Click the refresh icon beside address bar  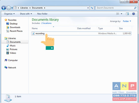(x=92, y=8)
